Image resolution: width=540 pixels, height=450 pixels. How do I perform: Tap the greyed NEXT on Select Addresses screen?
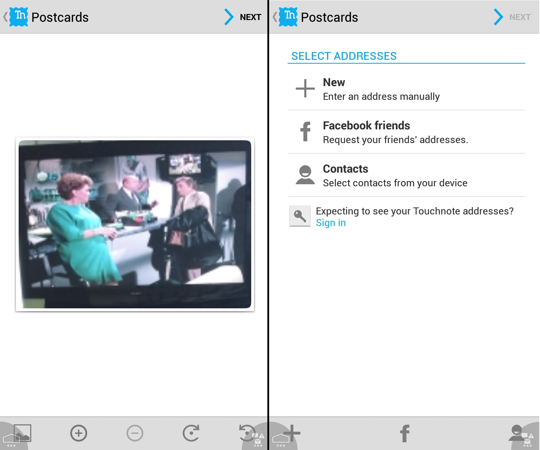click(x=520, y=17)
